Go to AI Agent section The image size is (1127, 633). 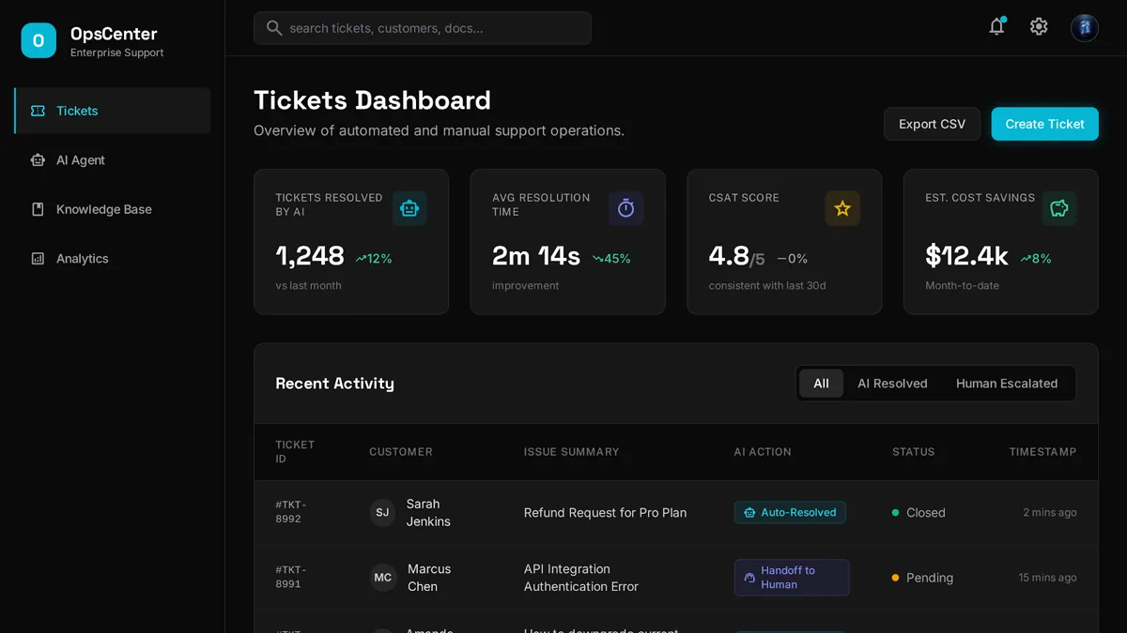tap(113, 160)
